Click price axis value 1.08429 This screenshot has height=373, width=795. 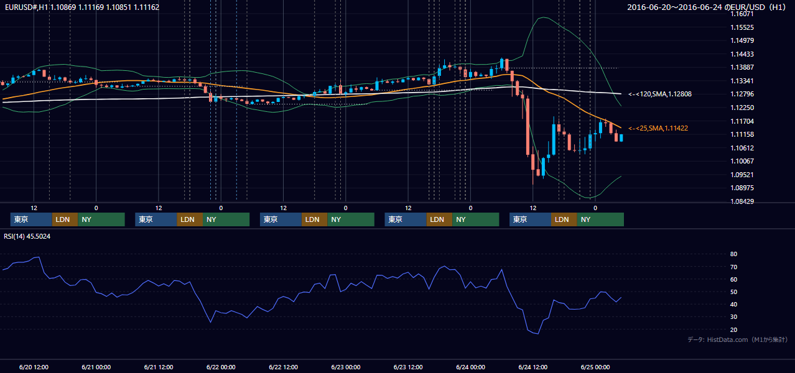742,201
